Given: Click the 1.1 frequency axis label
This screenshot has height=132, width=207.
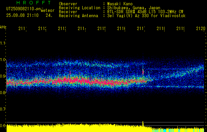Looking at the screenshot, I should (x=3, y=43).
